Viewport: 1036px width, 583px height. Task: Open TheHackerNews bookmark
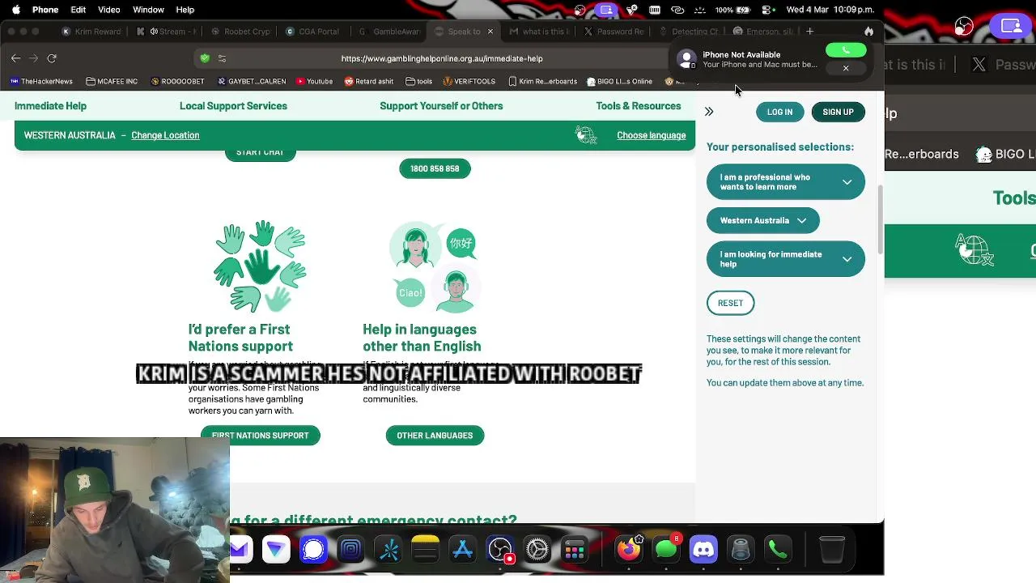pos(41,82)
